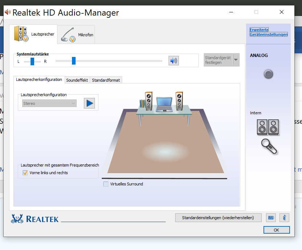The width and height of the screenshot is (302, 250).
Task: Select the Lautsprecherkonfiguration tab
Action: pyautogui.click(x=39, y=79)
